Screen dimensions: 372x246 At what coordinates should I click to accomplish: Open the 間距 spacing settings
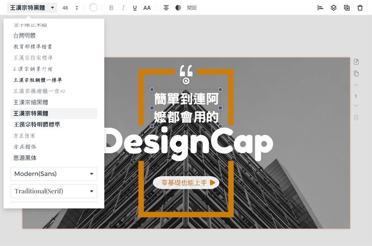(x=192, y=8)
